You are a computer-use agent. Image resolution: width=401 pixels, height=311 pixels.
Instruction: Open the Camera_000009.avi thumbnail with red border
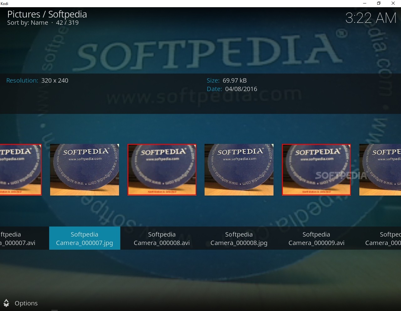click(x=316, y=170)
